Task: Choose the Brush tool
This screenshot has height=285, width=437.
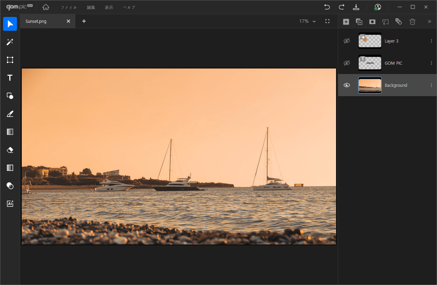Action: [x=10, y=114]
